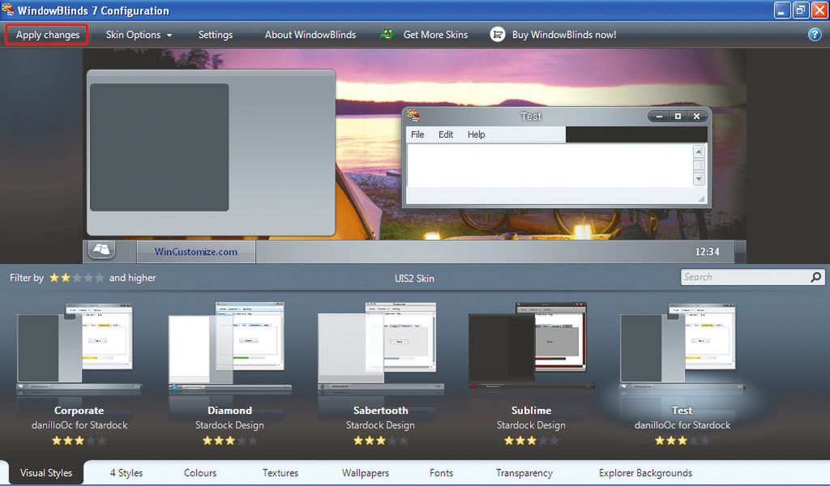Screen dimensions: 830x486
Task: Click the Diamond skin name
Action: tap(229, 411)
